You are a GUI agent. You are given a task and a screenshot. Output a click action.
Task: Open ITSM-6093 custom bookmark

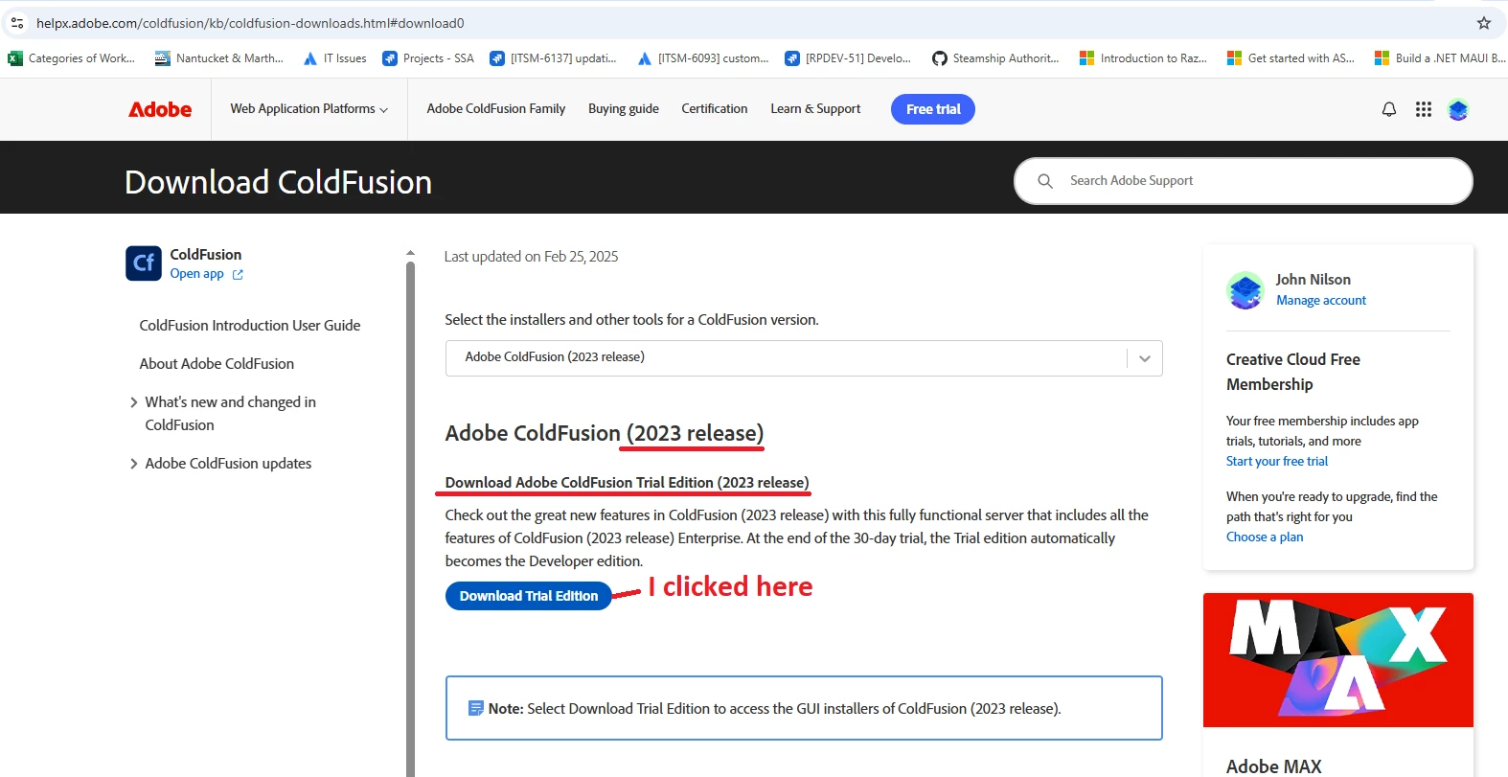coord(702,58)
